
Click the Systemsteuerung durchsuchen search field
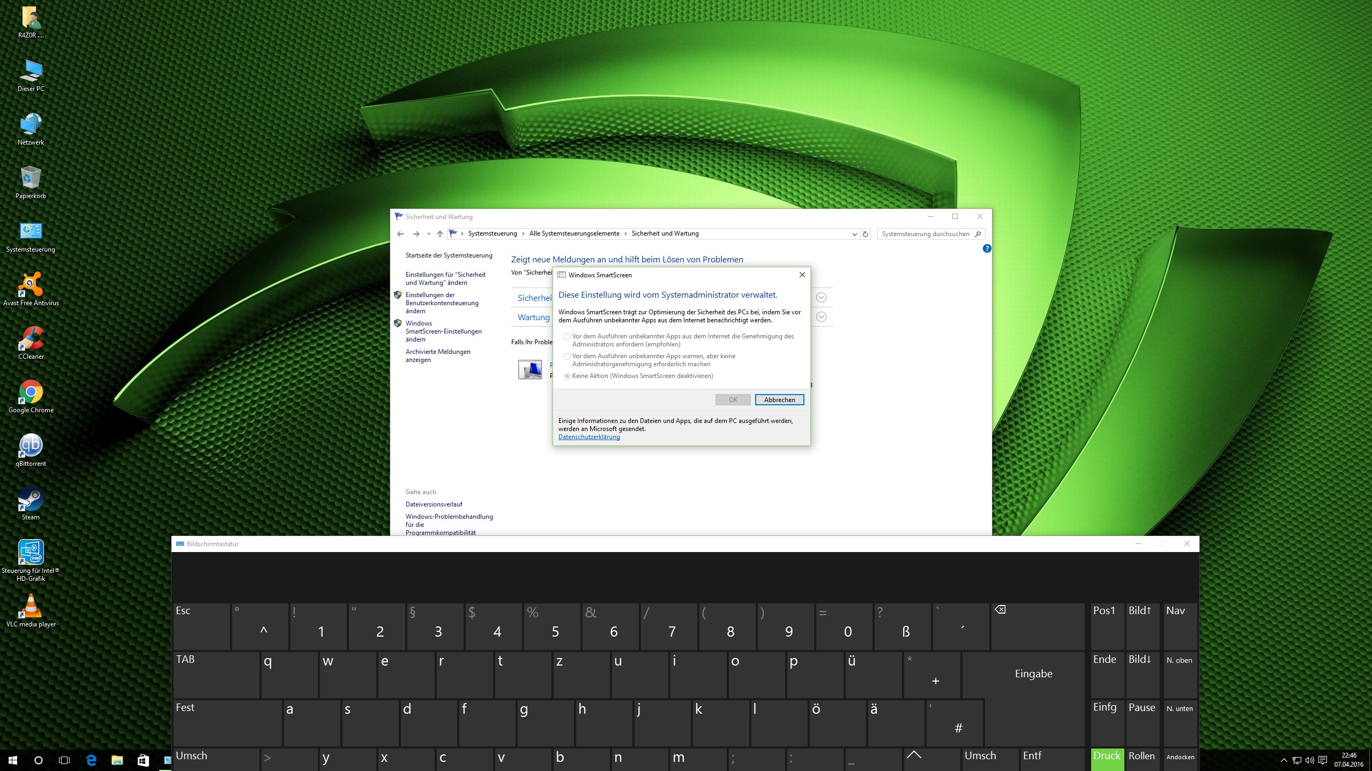coord(925,234)
